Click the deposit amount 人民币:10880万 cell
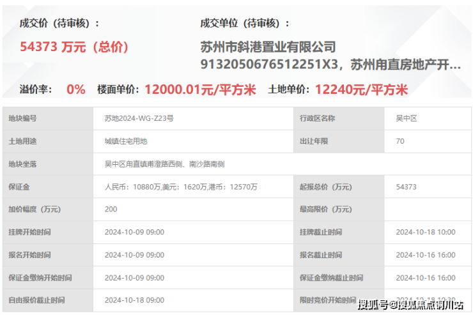The width and height of the screenshot is (473, 315). point(193,187)
